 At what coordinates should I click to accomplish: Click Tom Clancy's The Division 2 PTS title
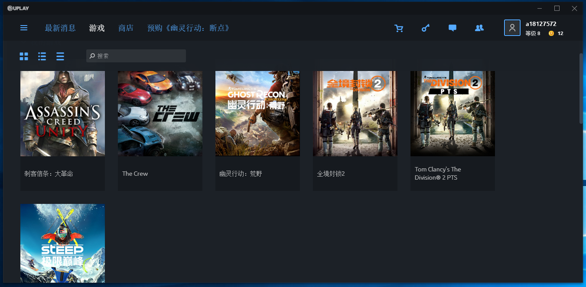pos(438,174)
